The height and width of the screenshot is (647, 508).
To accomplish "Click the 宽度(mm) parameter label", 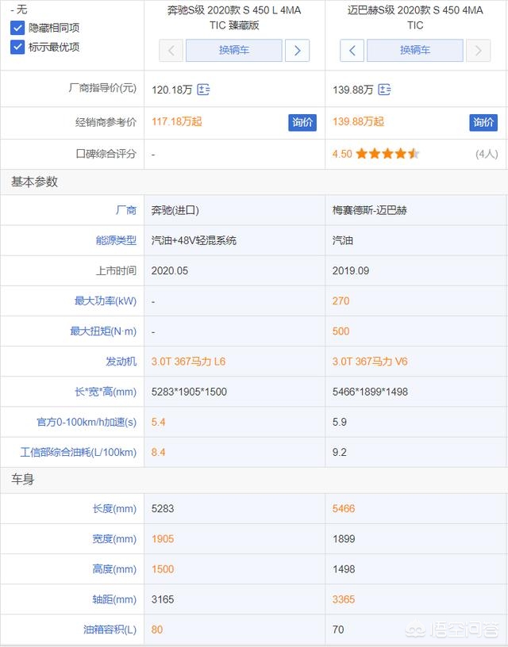I will point(114,539).
